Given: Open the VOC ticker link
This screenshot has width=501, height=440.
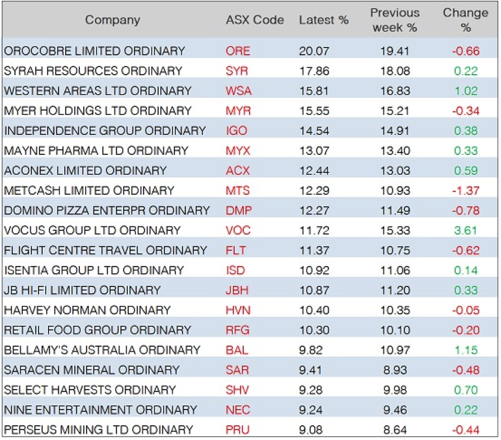Looking at the screenshot, I should click(238, 230).
